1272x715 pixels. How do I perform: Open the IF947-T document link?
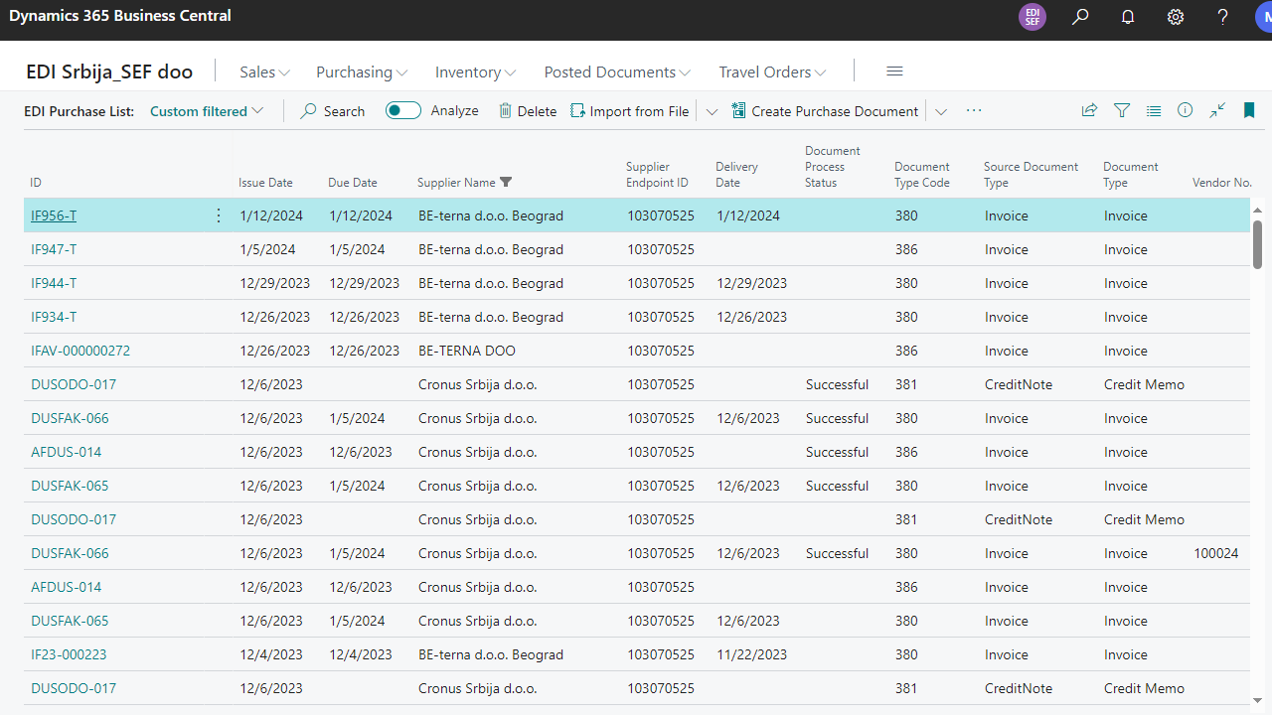[54, 249]
